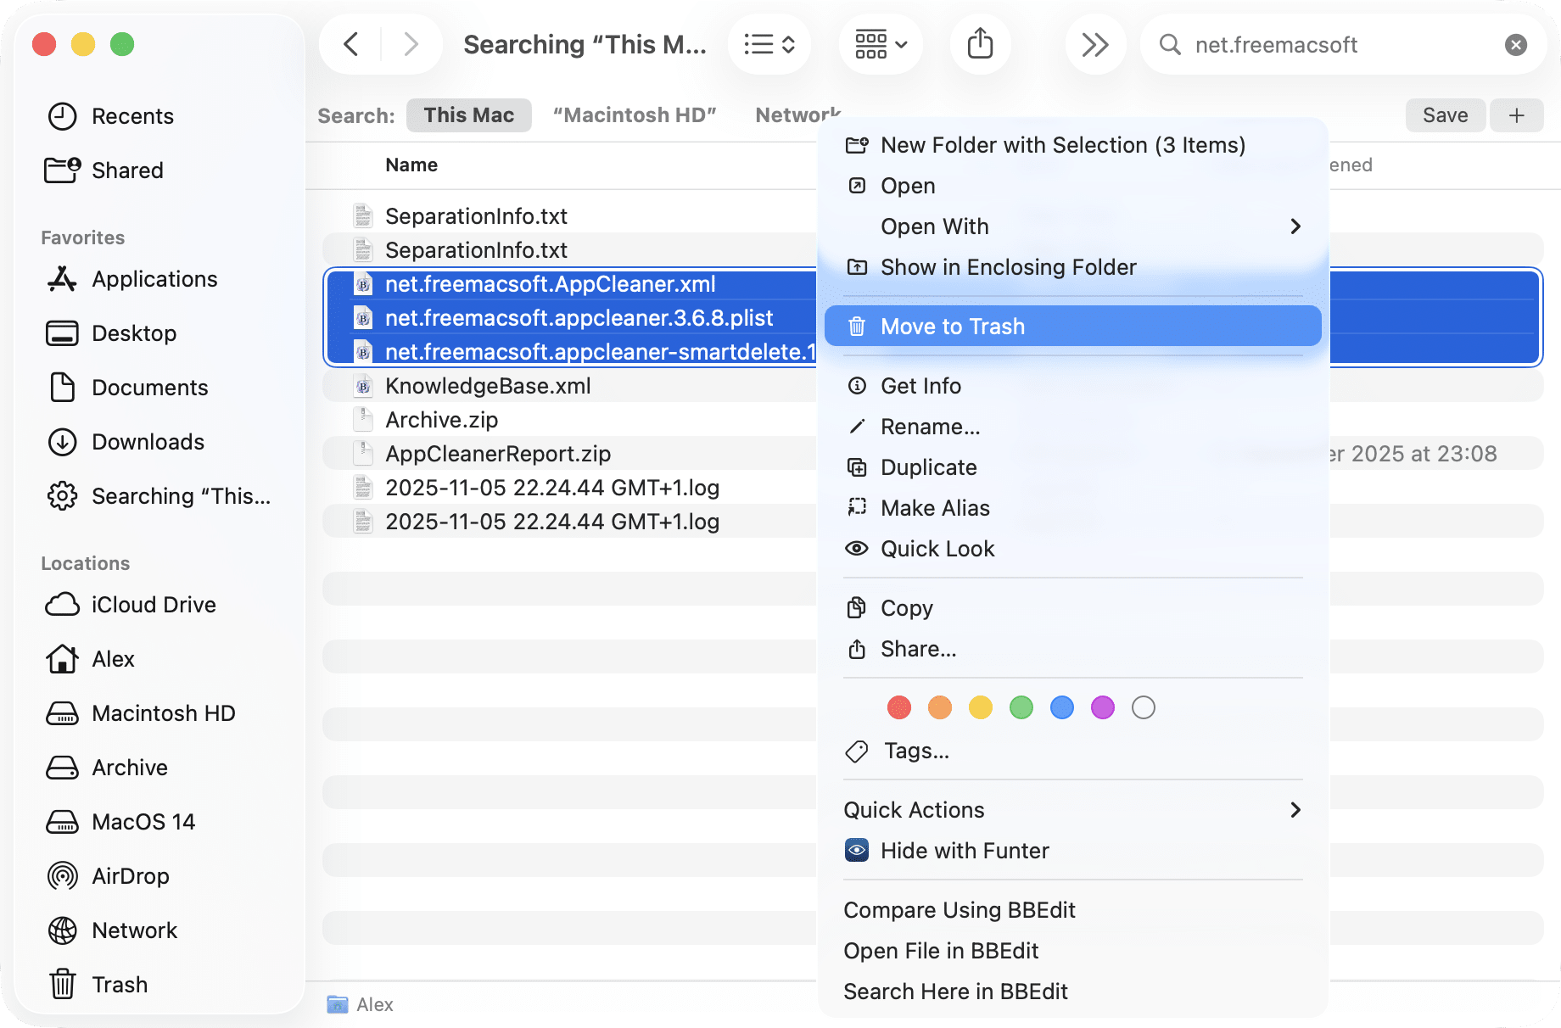The image size is (1561, 1028).
Task: Choose Open from the context menu
Action: [1072, 186]
